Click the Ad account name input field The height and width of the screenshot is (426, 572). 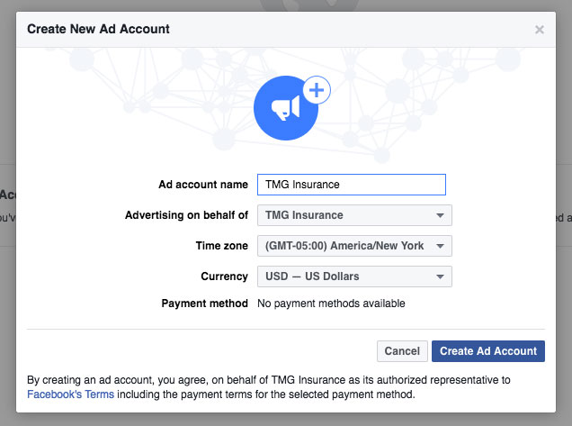(x=352, y=185)
